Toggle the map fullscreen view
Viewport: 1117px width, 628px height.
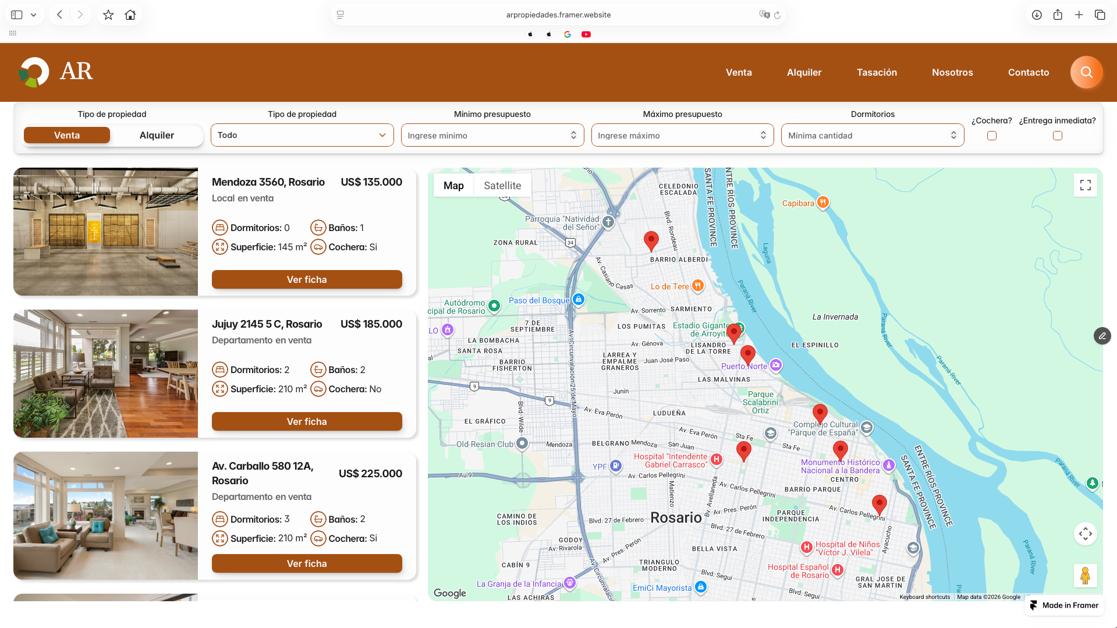pos(1085,185)
